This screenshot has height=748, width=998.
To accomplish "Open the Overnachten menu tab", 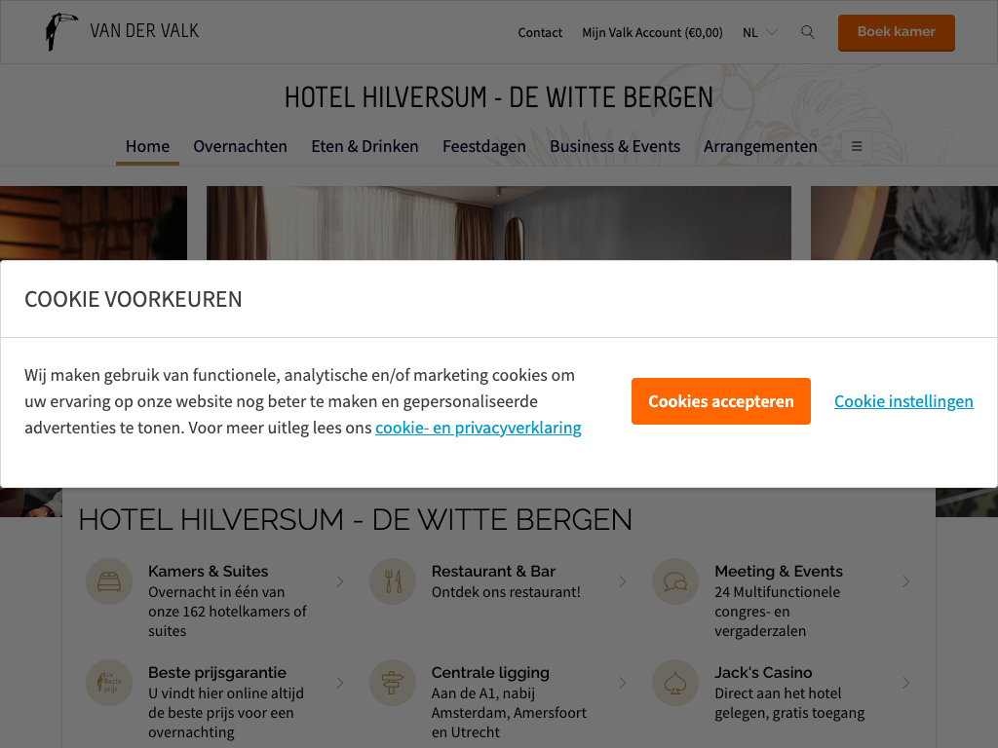I will [x=240, y=146].
